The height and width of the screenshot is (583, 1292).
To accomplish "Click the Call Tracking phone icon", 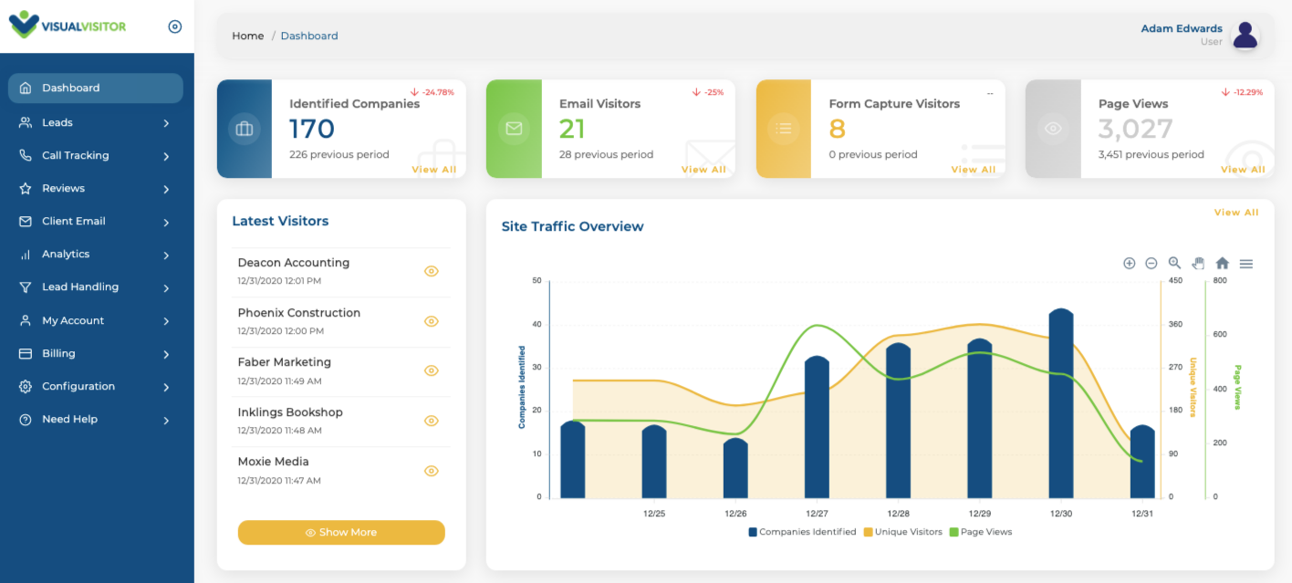I will coord(26,155).
